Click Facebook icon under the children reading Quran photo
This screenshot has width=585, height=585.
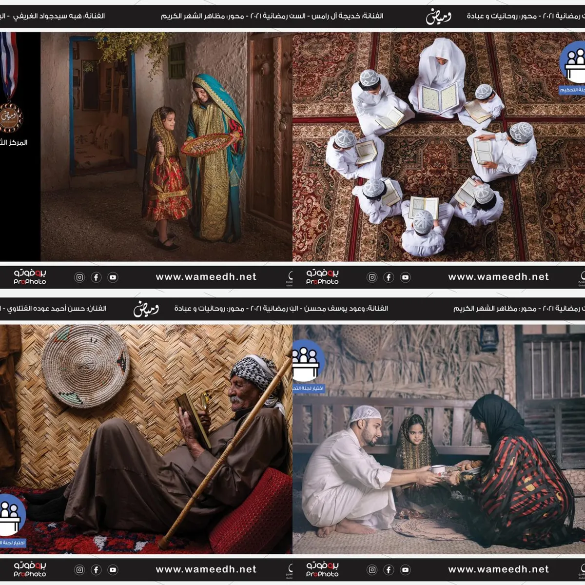click(x=389, y=277)
